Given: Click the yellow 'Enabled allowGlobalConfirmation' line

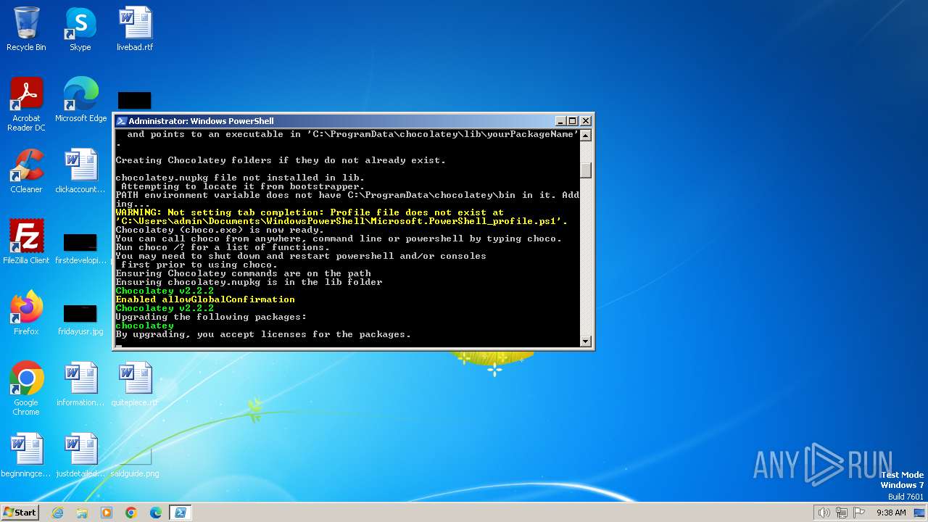Looking at the screenshot, I should [x=205, y=299].
